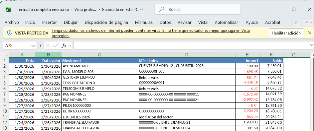Select the LLICENCIES 2026 cell

coord(100,117)
